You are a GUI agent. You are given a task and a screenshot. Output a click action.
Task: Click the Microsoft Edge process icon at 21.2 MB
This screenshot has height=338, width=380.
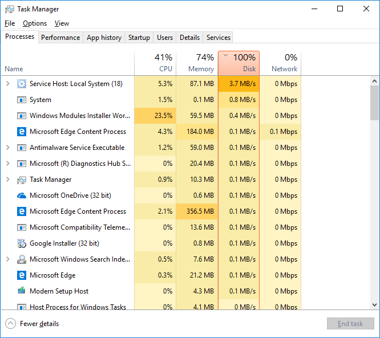click(x=22, y=275)
